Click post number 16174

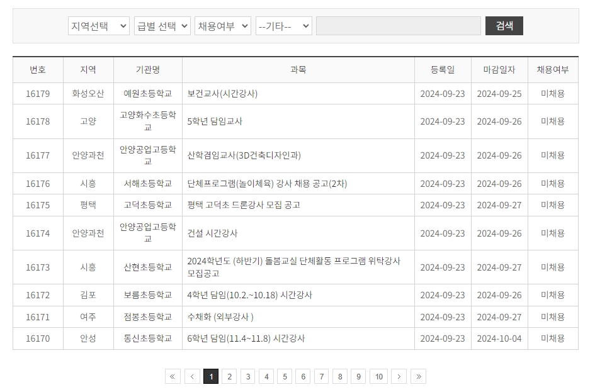[x=38, y=233]
